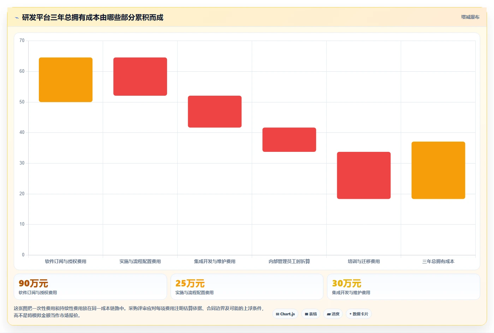Click the x-axis label 软件订阅与授权费用
Image resolution: width=494 pixels, height=333 pixels.
pyautogui.click(x=66, y=261)
